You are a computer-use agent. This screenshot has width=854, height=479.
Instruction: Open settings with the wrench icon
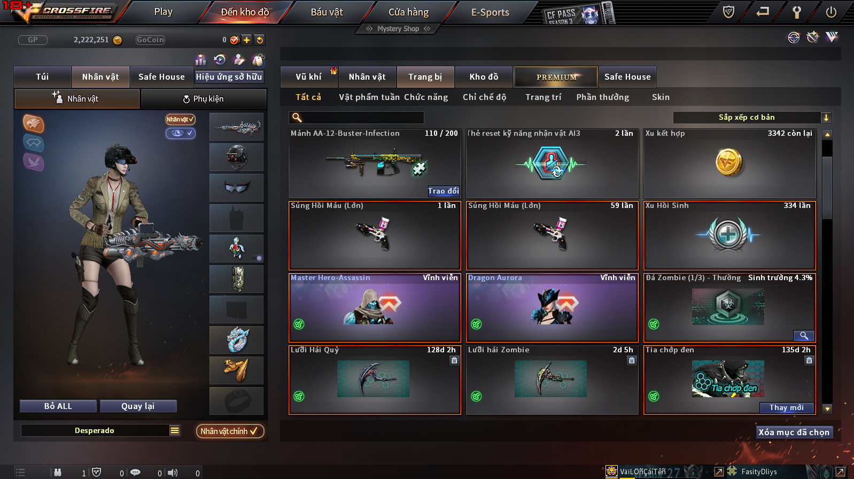tap(796, 12)
